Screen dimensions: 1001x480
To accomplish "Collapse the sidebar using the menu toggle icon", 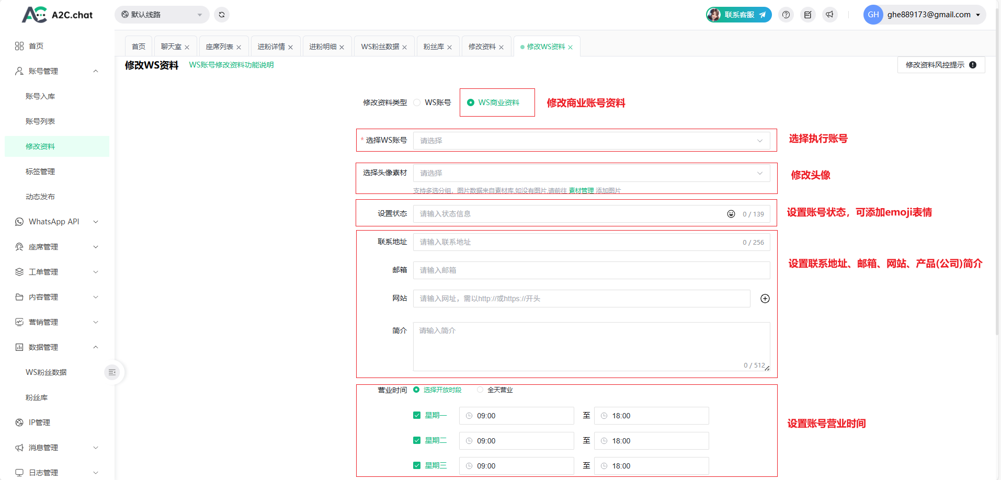I will 112,372.
